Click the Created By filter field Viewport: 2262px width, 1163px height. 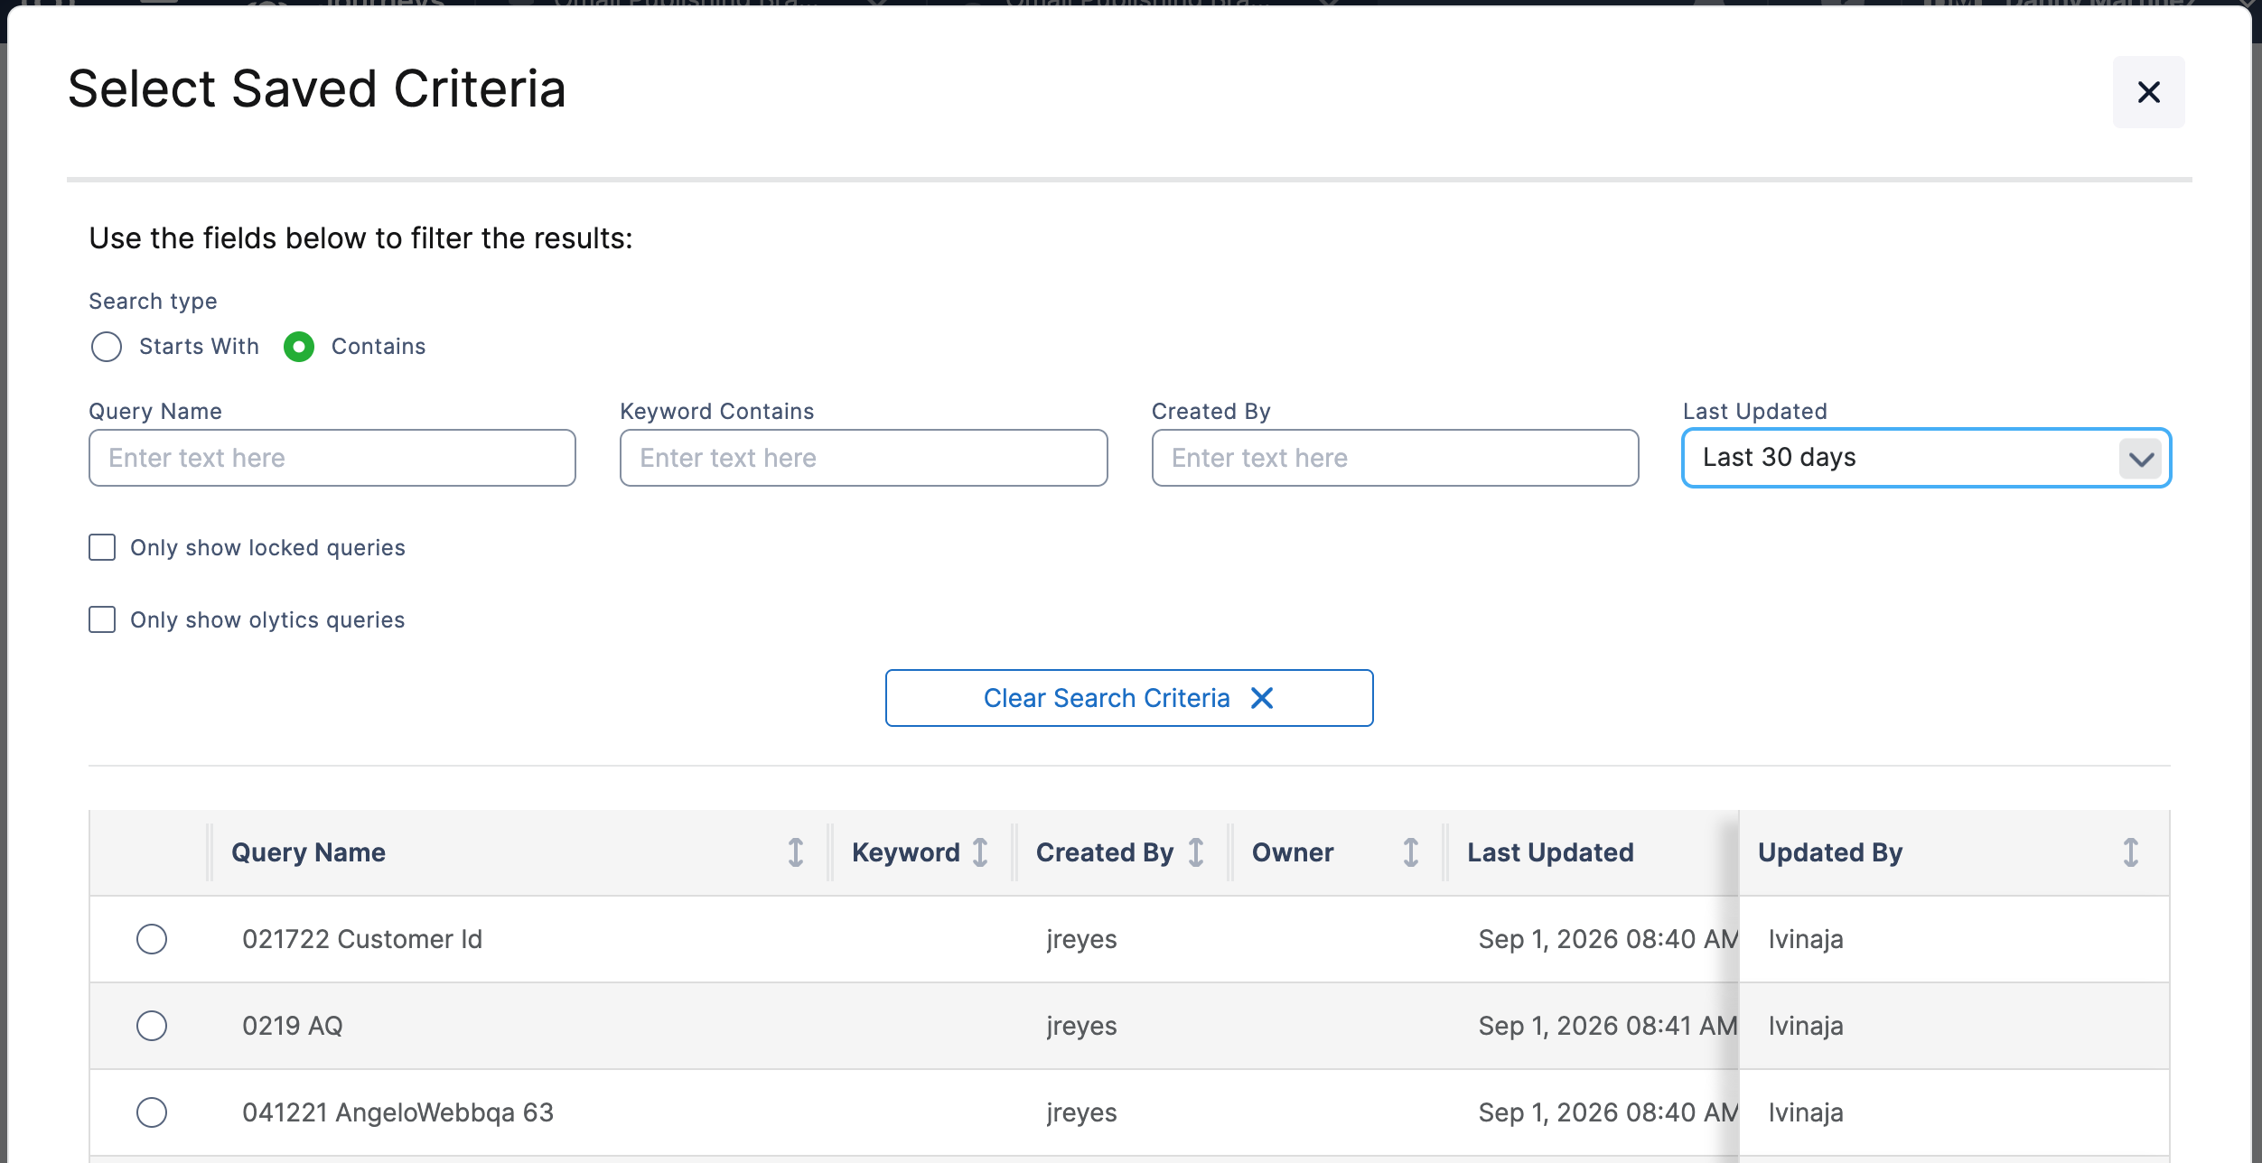click(1395, 458)
